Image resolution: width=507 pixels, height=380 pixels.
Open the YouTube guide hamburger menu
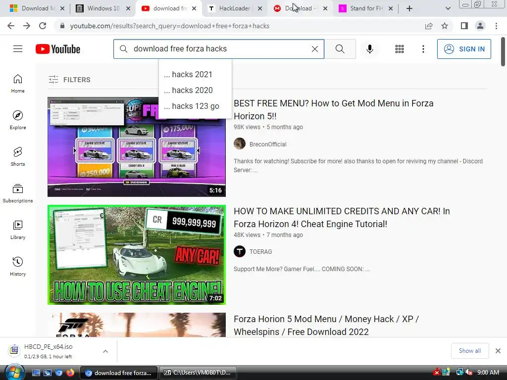click(x=18, y=49)
